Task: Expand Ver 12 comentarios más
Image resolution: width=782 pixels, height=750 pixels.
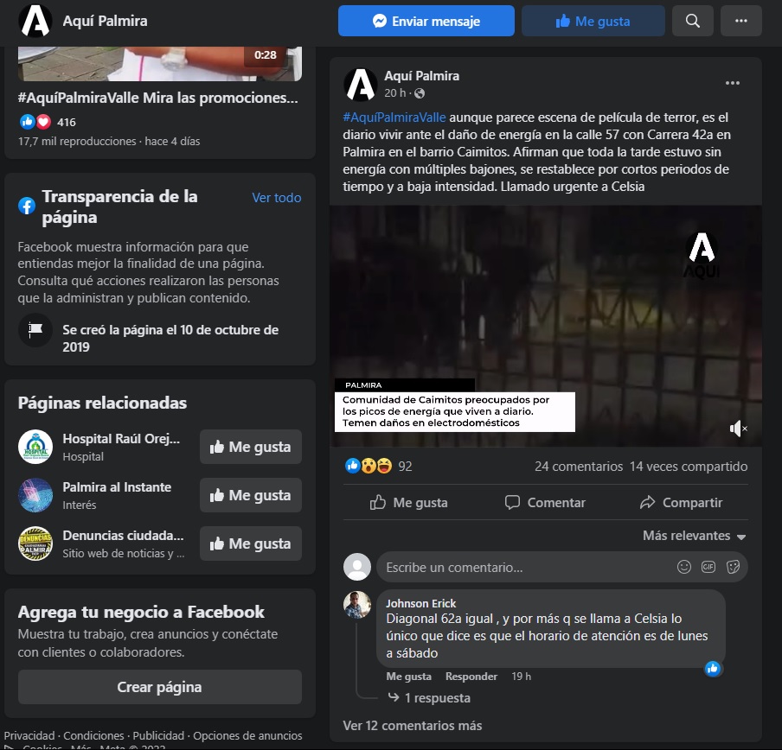Action: tap(413, 726)
